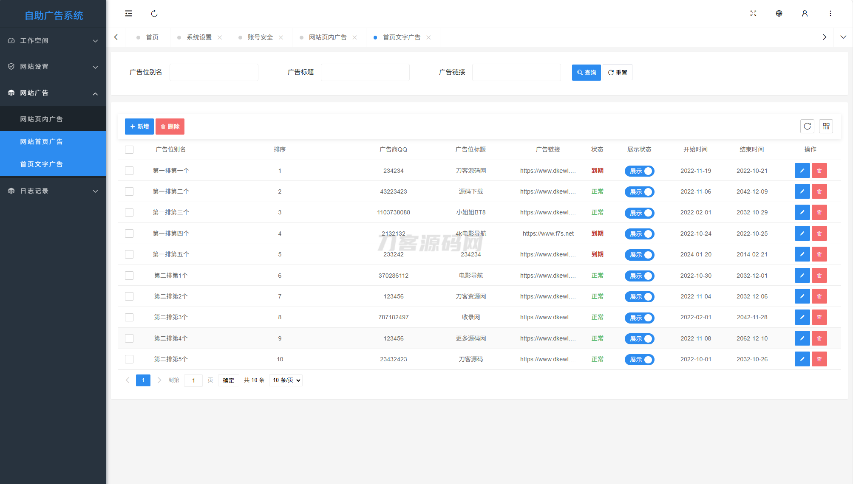Open the language switcher globe icon

tap(779, 13)
